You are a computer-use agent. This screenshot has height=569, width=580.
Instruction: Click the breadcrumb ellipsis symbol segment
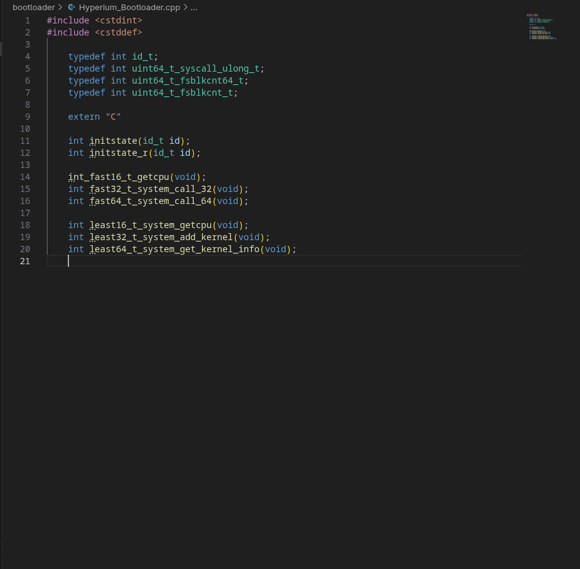(194, 8)
